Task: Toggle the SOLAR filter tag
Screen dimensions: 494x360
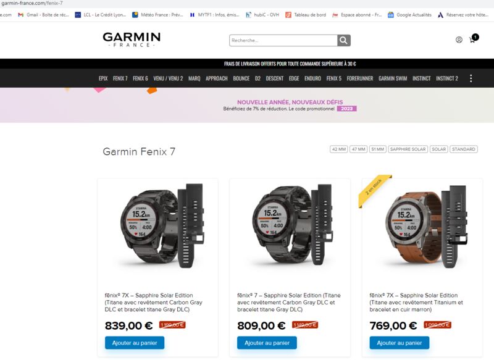Action: pyautogui.click(x=438, y=149)
